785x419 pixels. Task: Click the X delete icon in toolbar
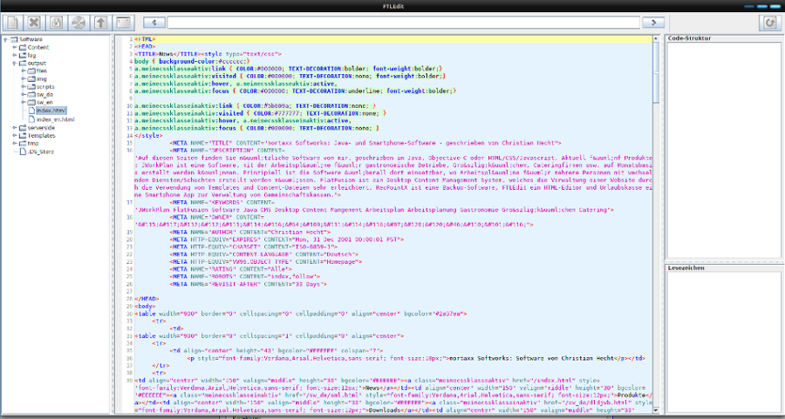click(34, 22)
